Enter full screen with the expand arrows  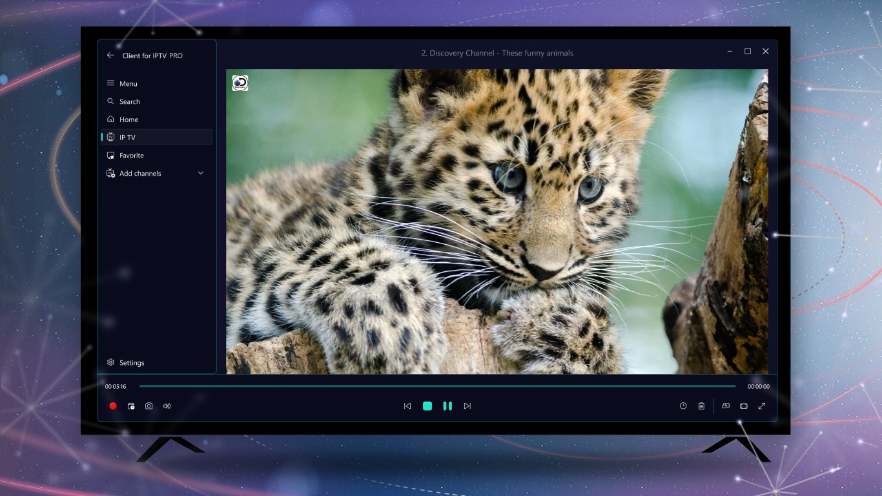(x=762, y=406)
